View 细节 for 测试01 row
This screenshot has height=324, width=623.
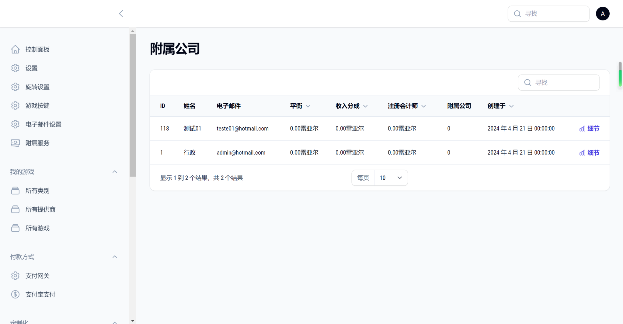pyautogui.click(x=589, y=129)
